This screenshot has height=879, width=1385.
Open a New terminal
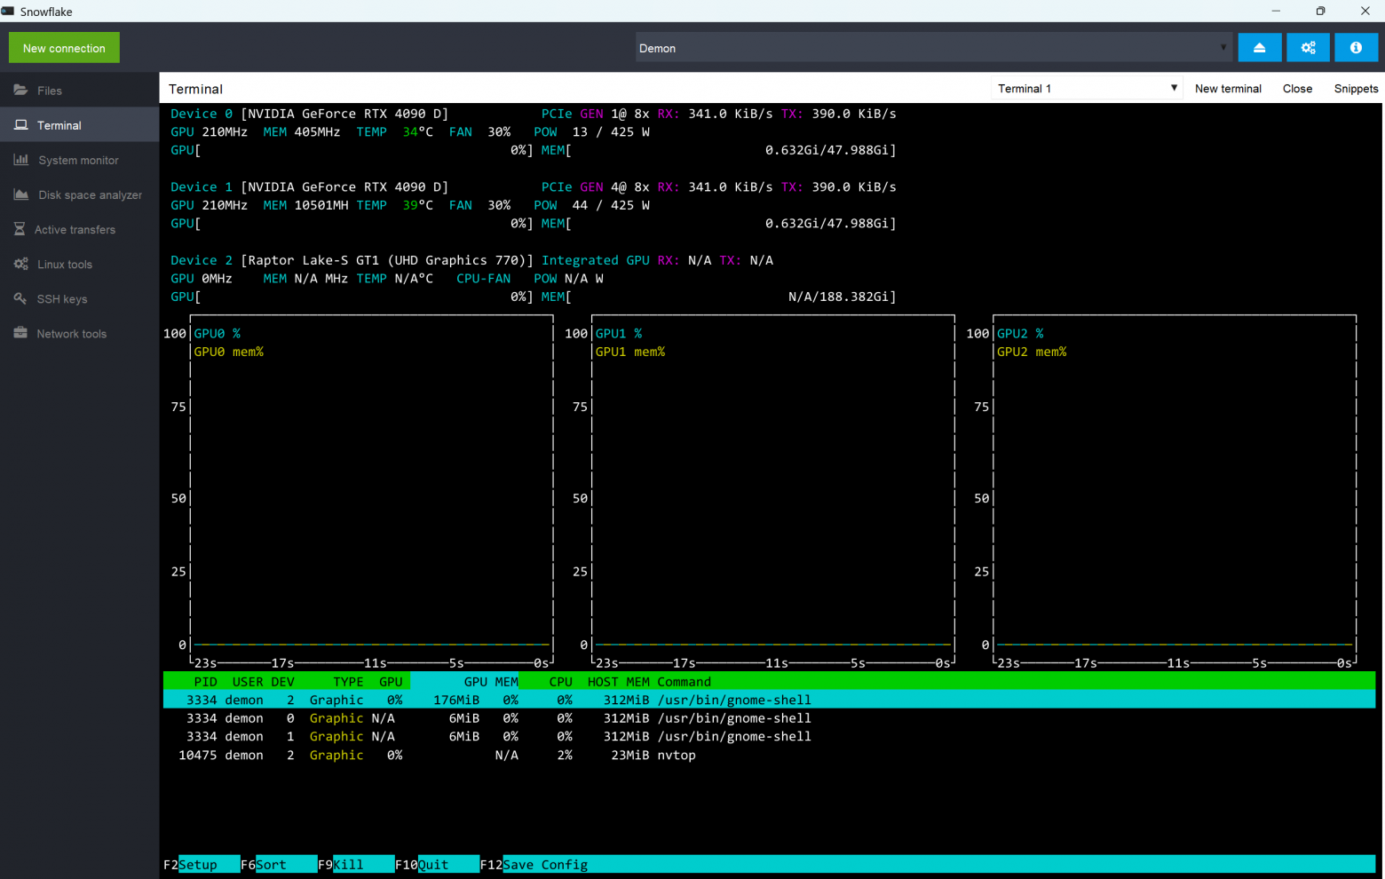coord(1228,89)
